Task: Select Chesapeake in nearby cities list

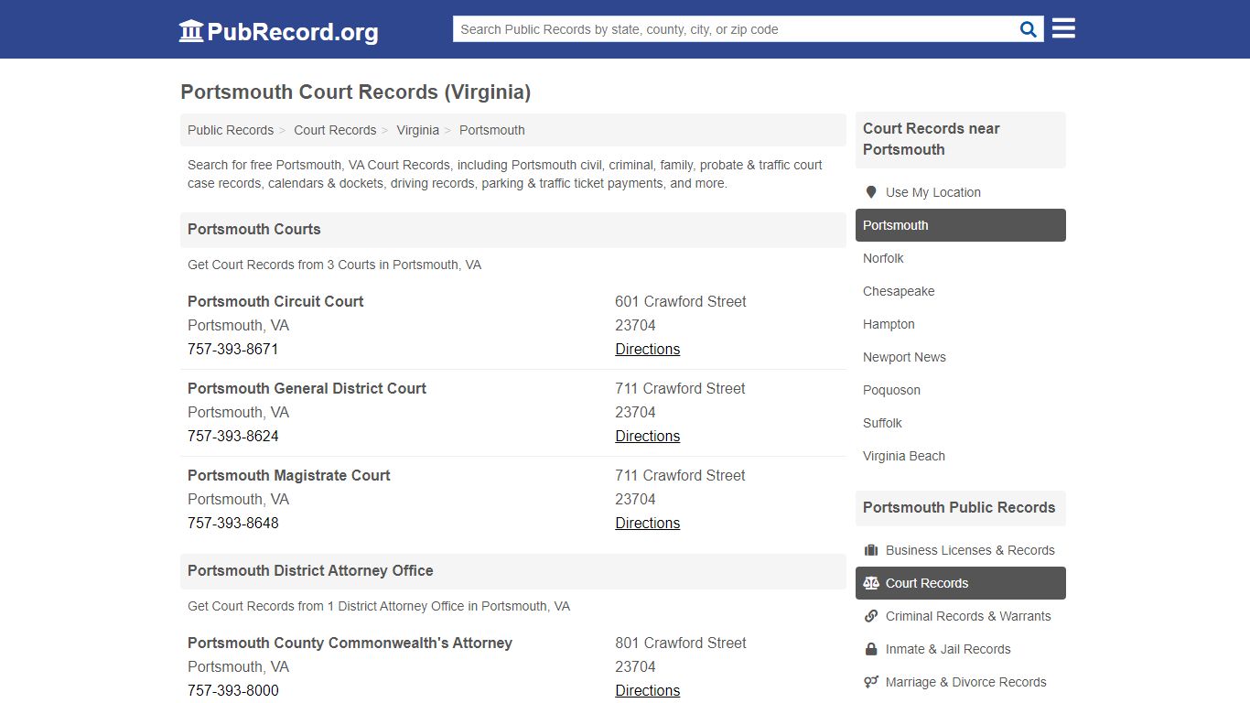Action: 961,291
